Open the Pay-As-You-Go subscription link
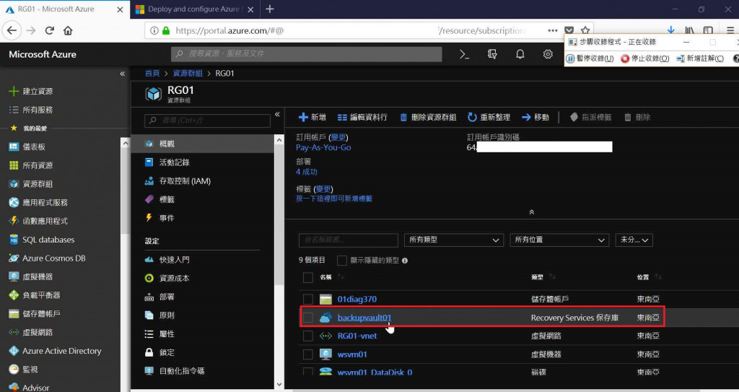Viewport: 739px width, 392px height. click(323, 148)
